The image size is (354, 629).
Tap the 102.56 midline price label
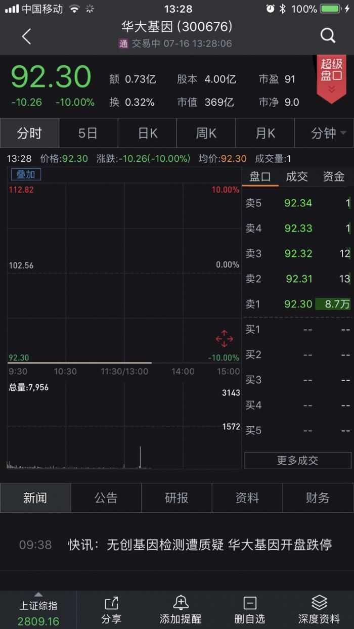pos(21,265)
